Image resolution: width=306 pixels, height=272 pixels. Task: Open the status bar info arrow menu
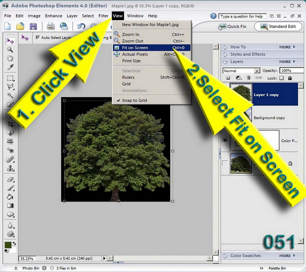(104, 258)
